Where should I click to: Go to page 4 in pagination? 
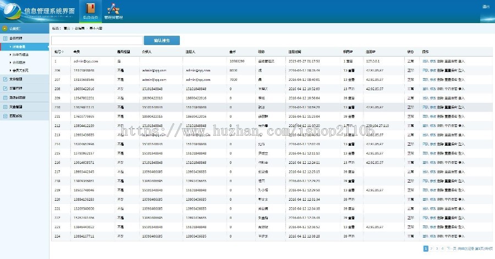442,249
